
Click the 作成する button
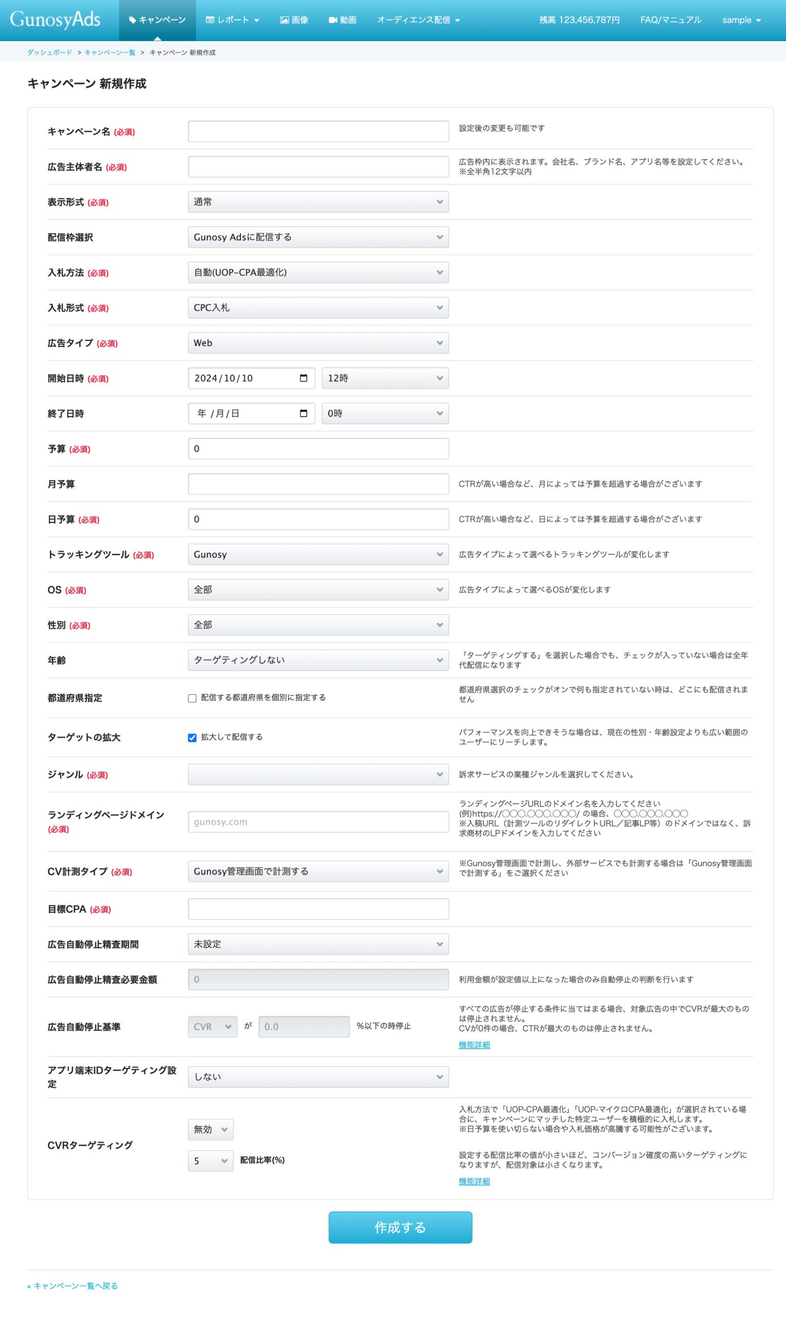tap(400, 1227)
